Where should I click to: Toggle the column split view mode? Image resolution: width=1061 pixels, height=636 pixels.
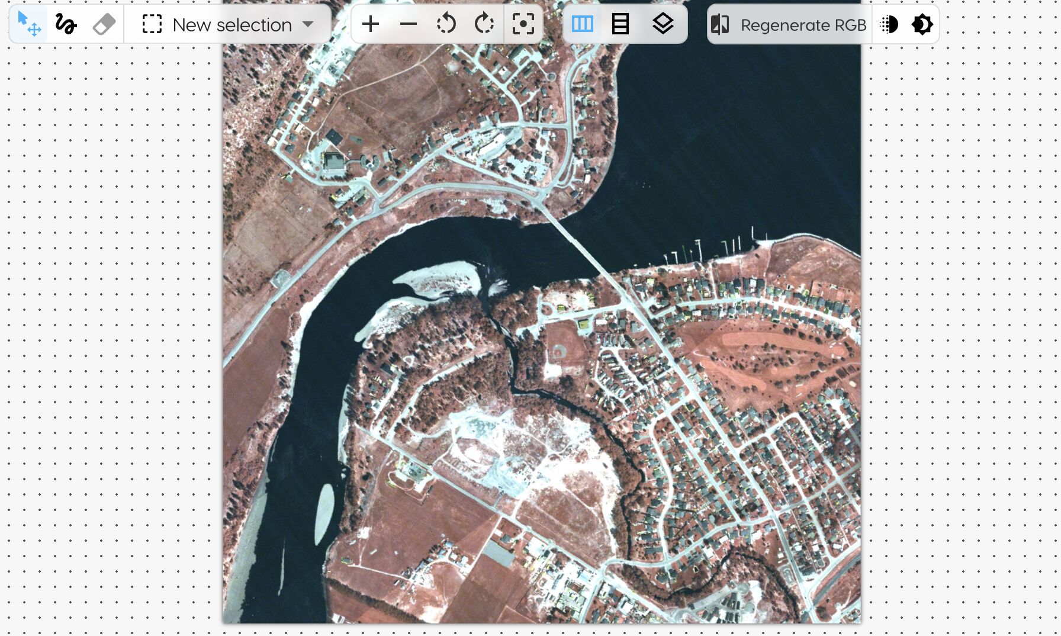pos(582,24)
